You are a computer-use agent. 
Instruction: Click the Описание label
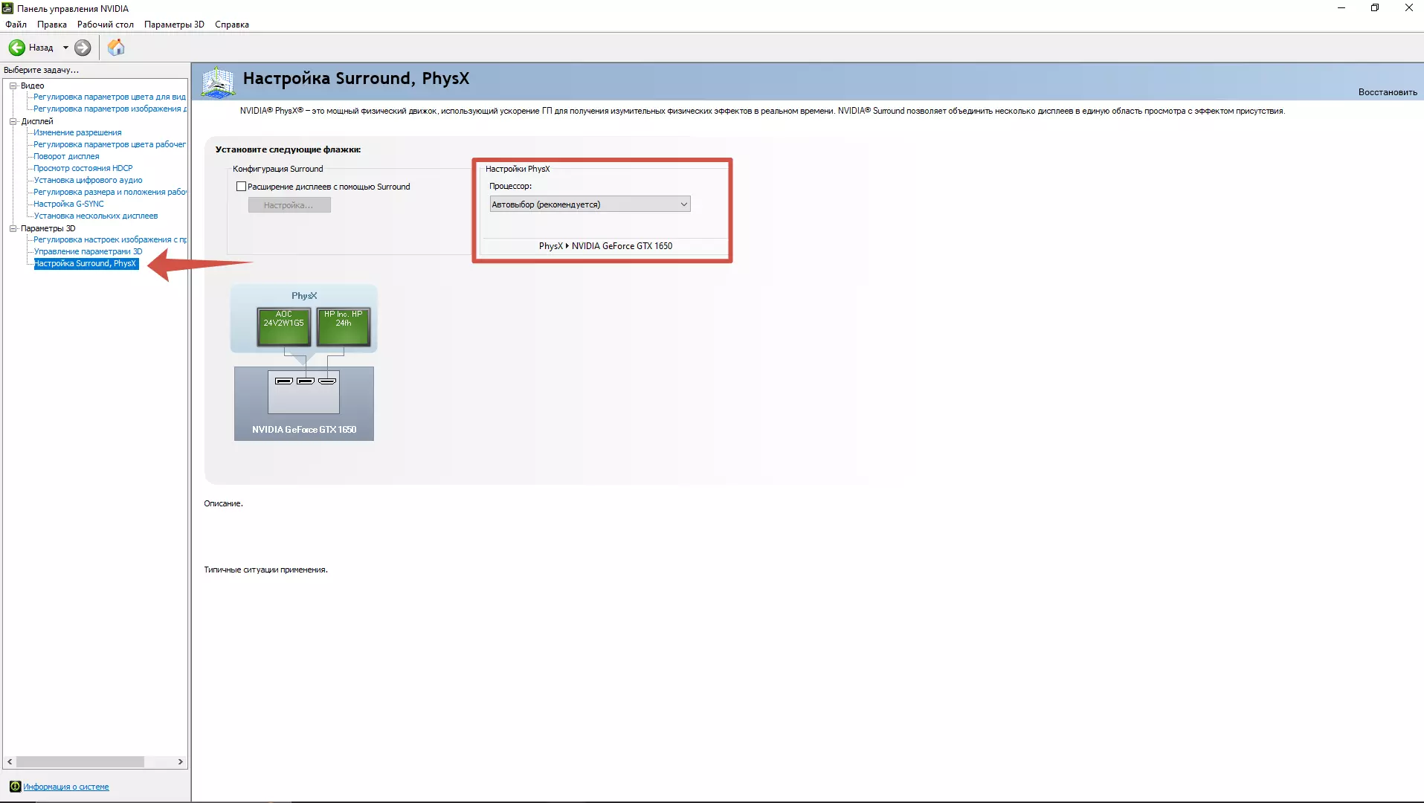(x=223, y=503)
